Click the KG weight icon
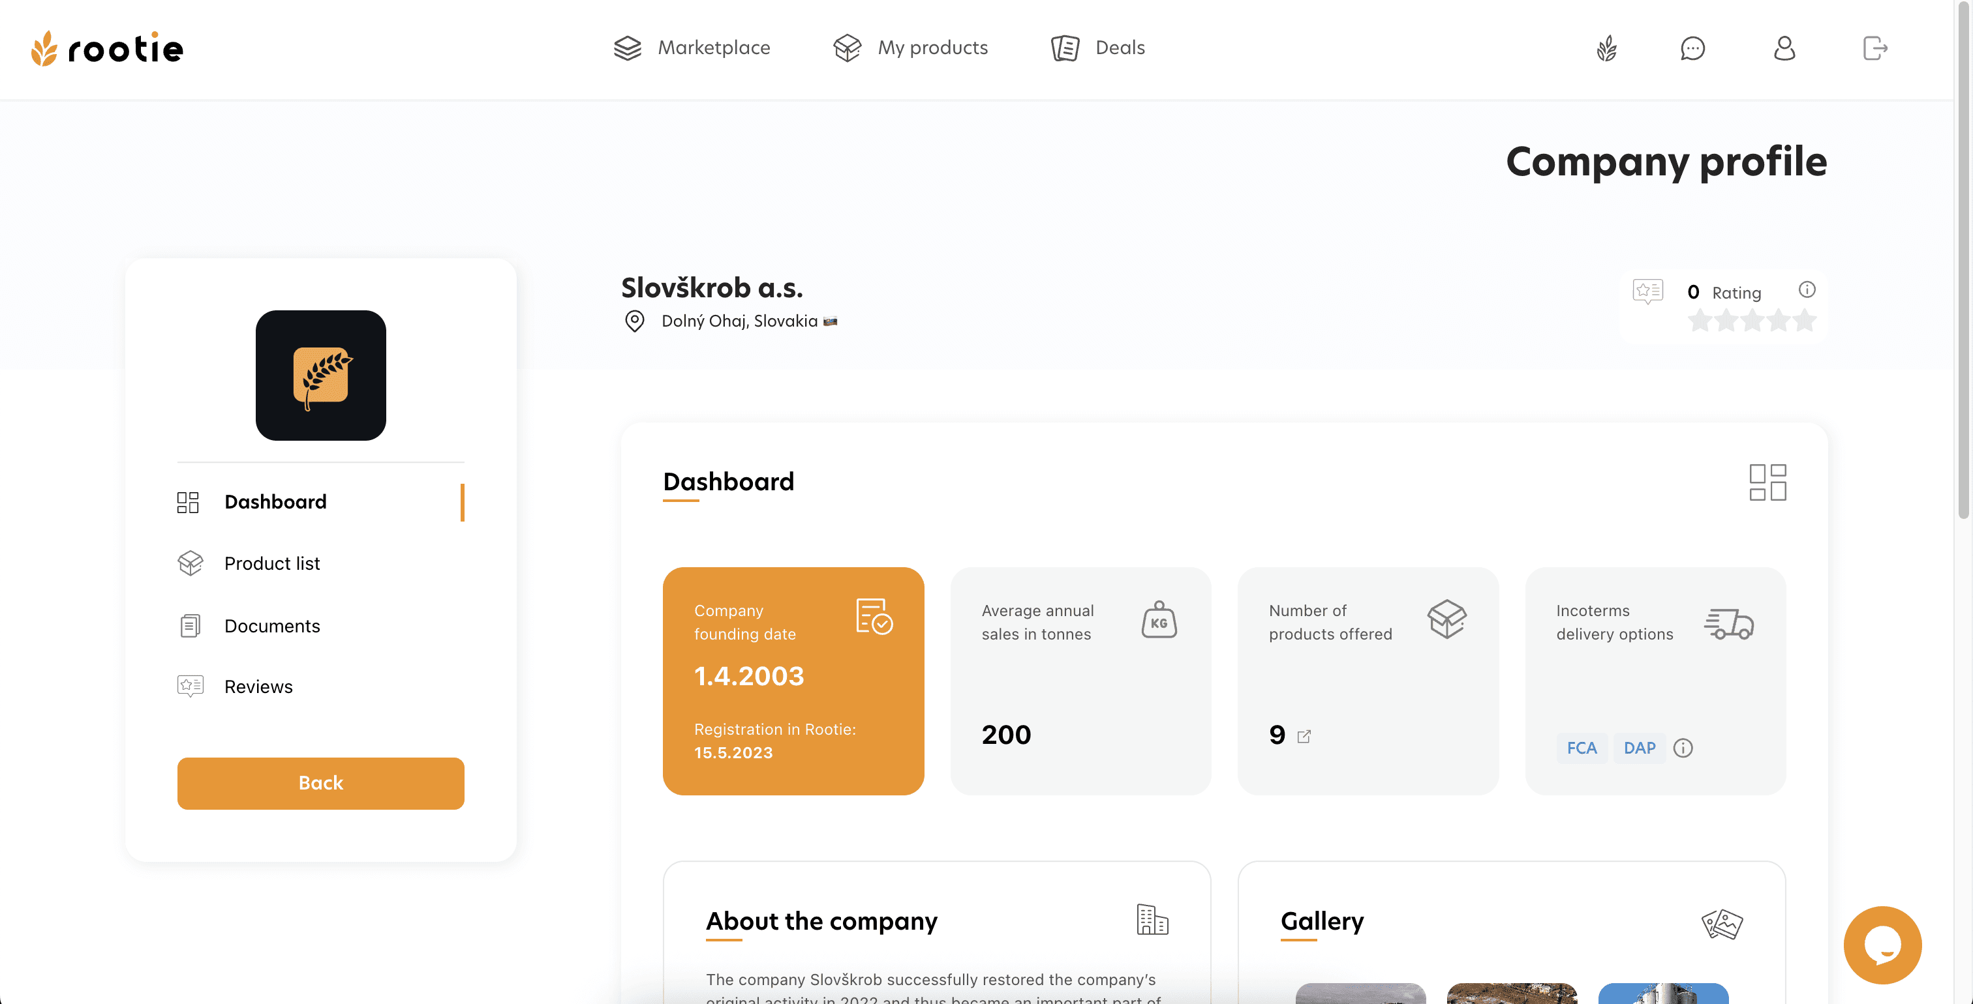The image size is (1973, 1004). click(1159, 619)
